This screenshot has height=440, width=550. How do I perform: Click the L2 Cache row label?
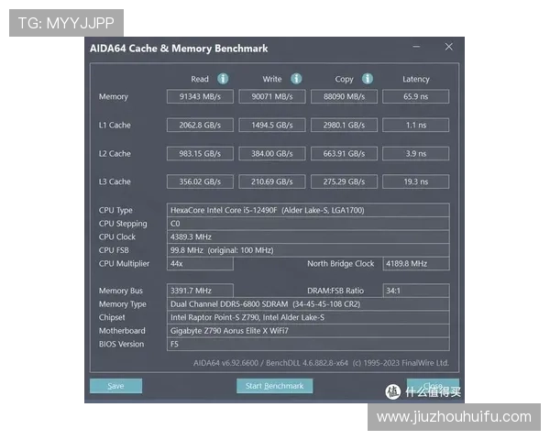point(115,153)
